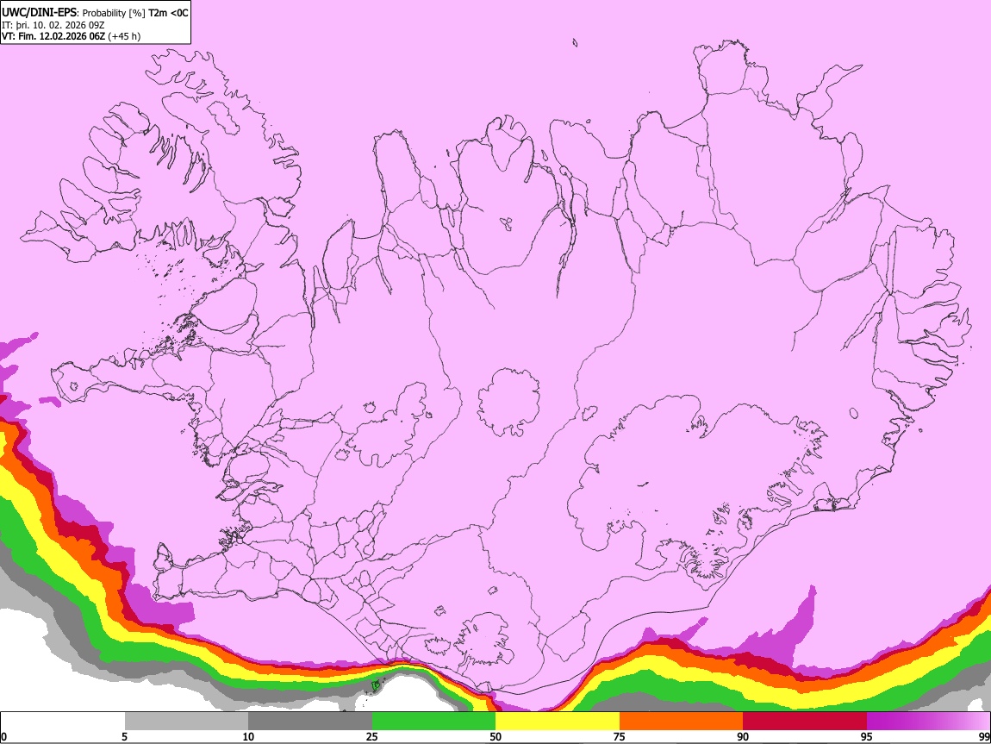Click the '(+45 h)' forecast lead text

click(124, 36)
